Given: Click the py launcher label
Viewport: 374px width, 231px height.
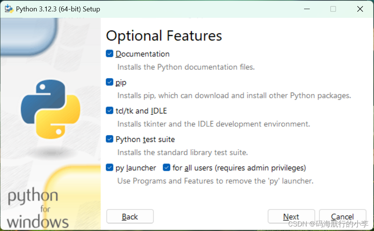Looking at the screenshot, I should tap(136, 168).
